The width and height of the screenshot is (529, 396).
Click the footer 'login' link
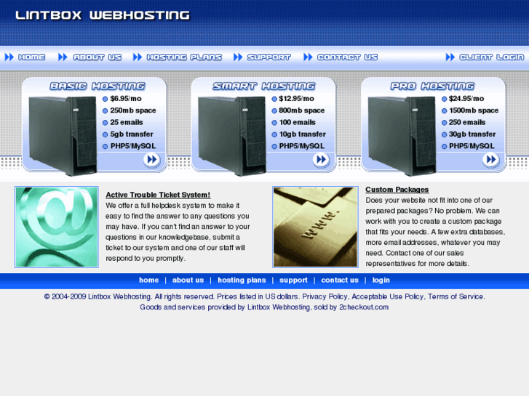pos(381,280)
